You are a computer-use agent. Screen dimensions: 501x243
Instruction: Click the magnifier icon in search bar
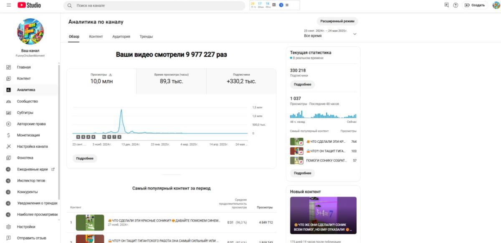click(x=70, y=5)
